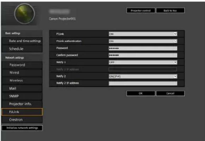Click the Notify 2 IP address label
Screen dimensions: 205x141
(x=68, y=83)
